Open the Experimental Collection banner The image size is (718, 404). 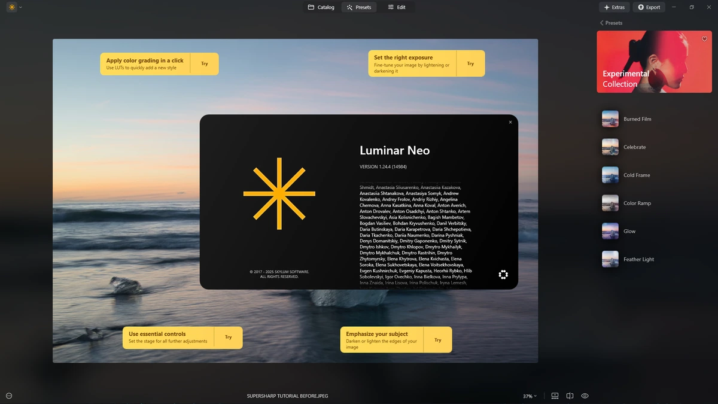[655, 62]
